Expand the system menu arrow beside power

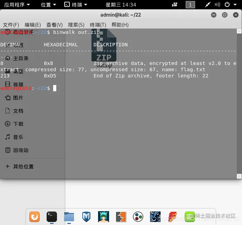pos(235,4)
